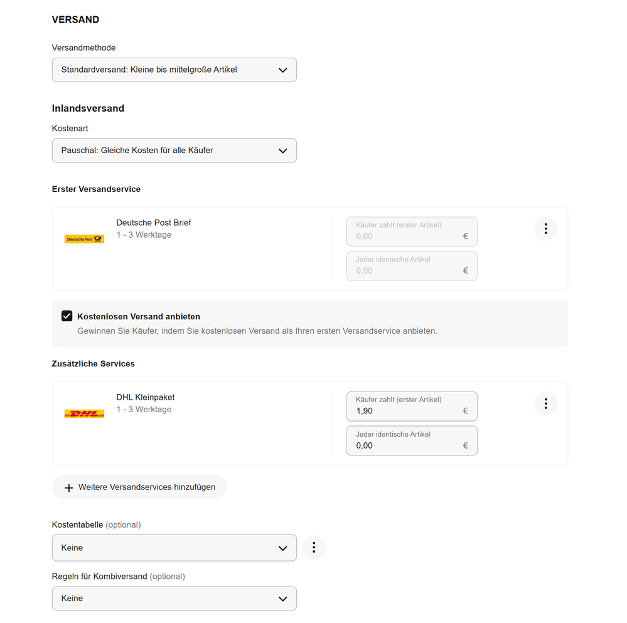This screenshot has height=623, width=627.
Task: Click the DHL Kleinpaket service name
Action: click(146, 397)
